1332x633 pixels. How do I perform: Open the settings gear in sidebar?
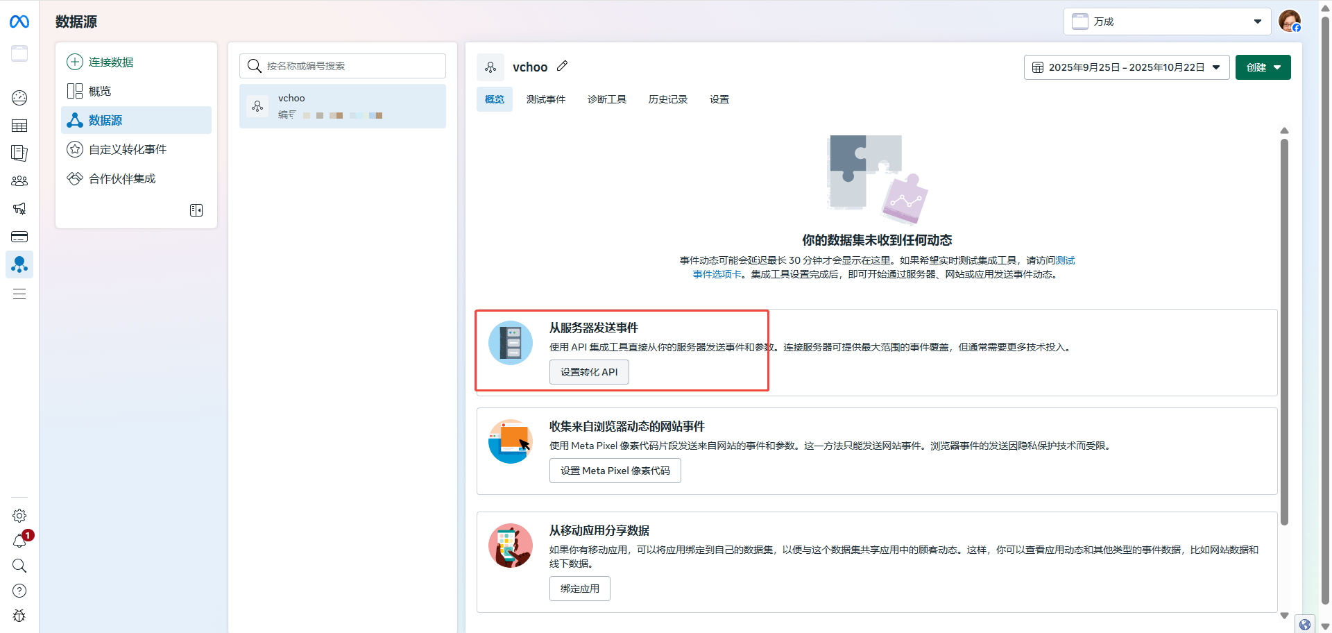[x=19, y=516]
